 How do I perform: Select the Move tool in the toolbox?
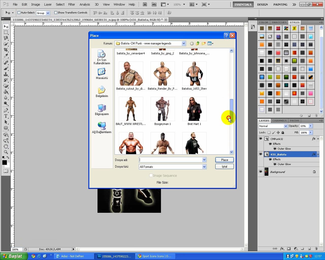coord(6,26)
